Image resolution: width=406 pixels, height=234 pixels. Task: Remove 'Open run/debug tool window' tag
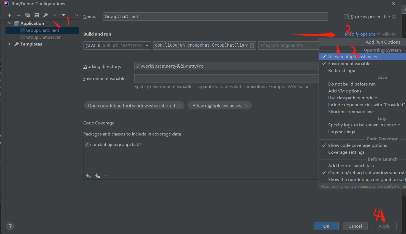click(x=180, y=106)
